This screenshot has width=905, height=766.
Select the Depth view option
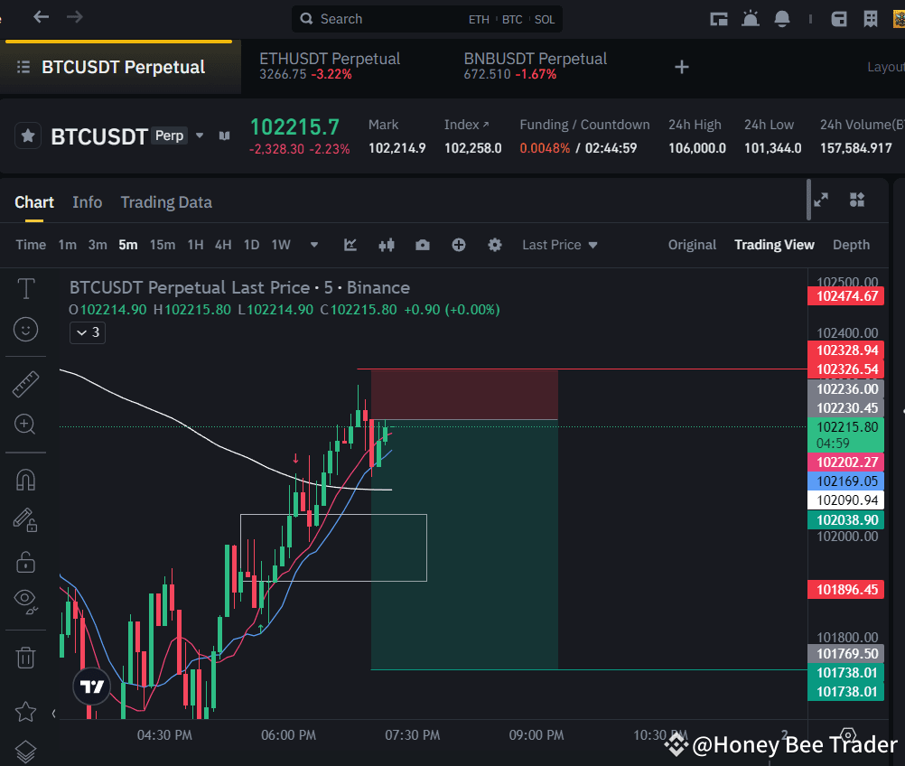[851, 245]
